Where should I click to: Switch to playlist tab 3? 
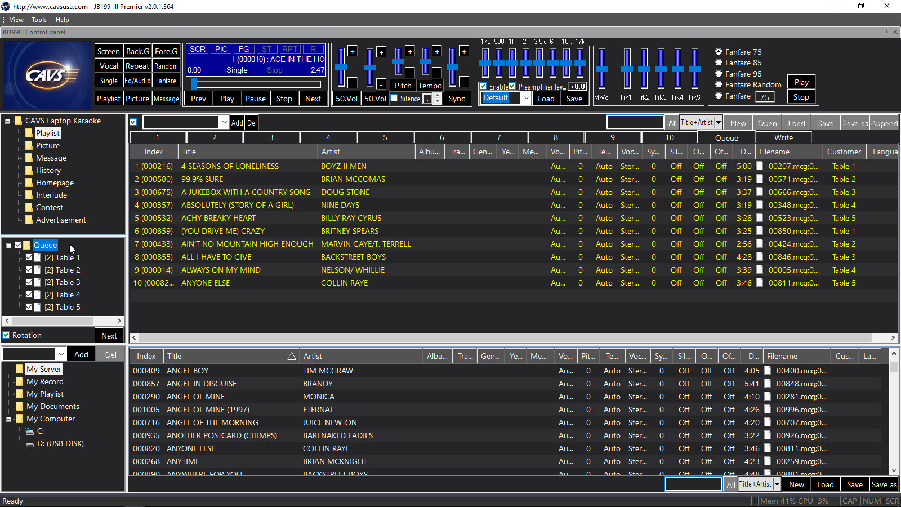click(271, 137)
